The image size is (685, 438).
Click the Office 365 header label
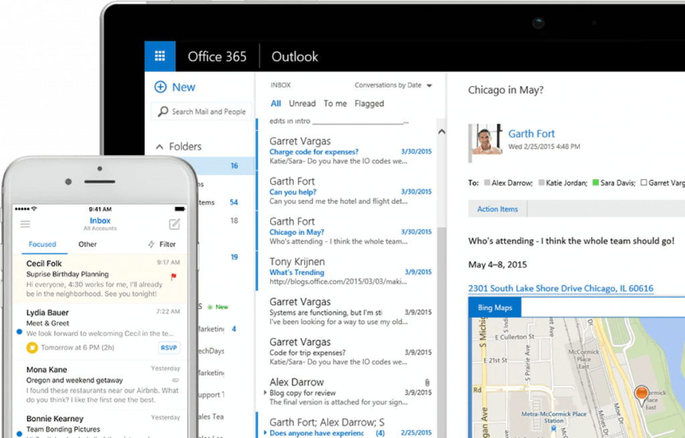click(217, 57)
